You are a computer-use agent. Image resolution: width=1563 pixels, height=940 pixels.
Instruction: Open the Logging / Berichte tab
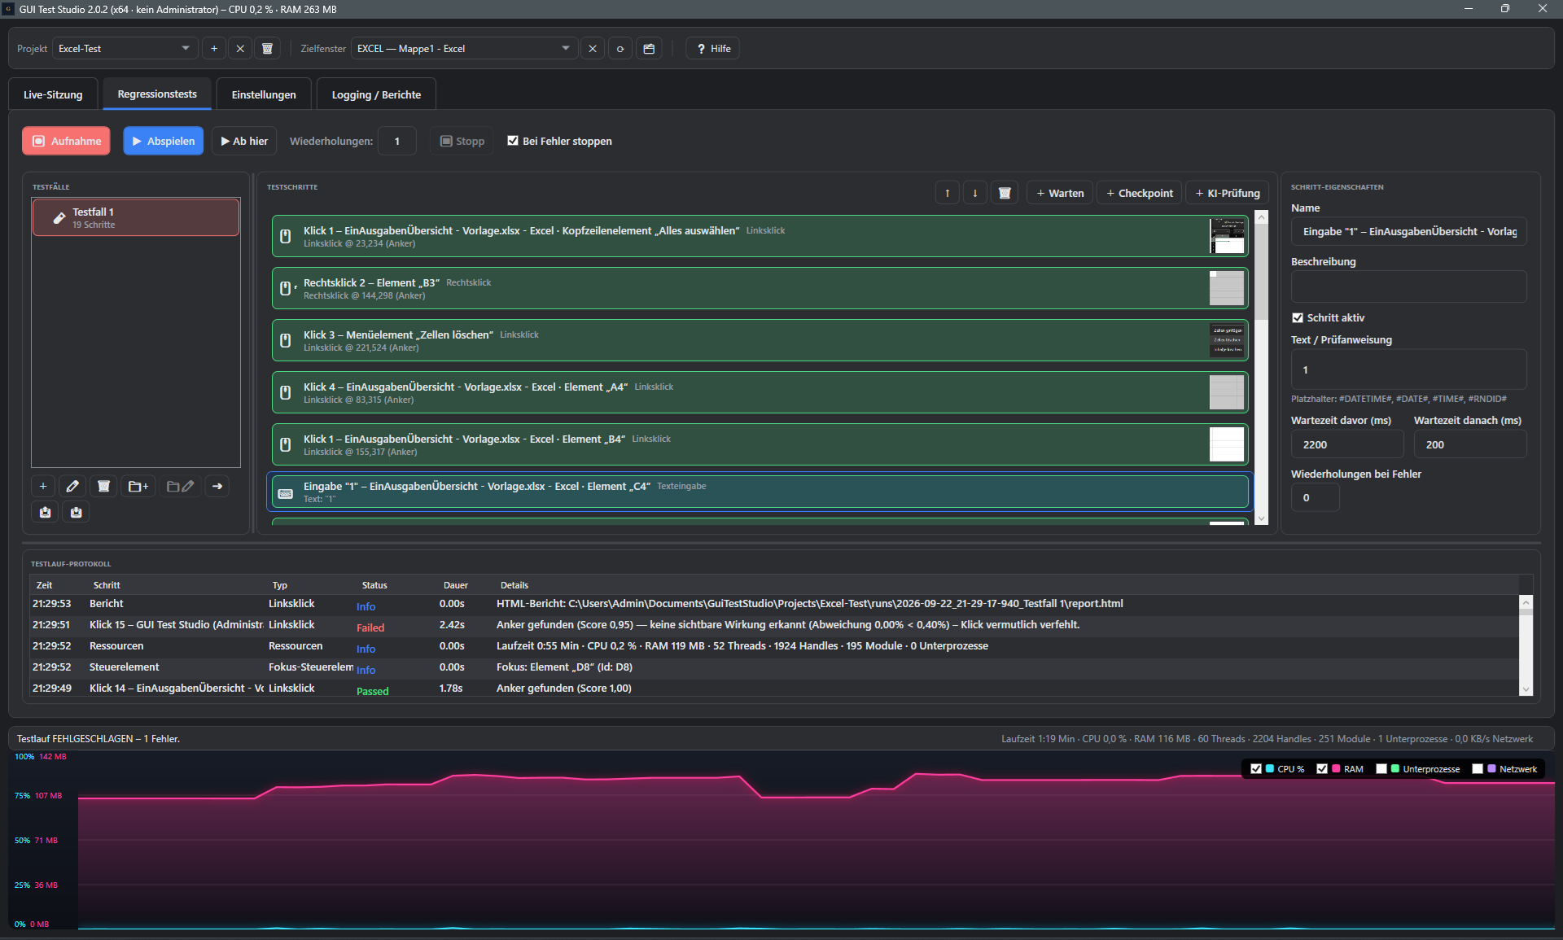(x=376, y=94)
